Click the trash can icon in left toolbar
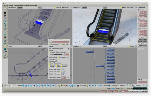Viewport: 151px width, 96px height. 5,37
